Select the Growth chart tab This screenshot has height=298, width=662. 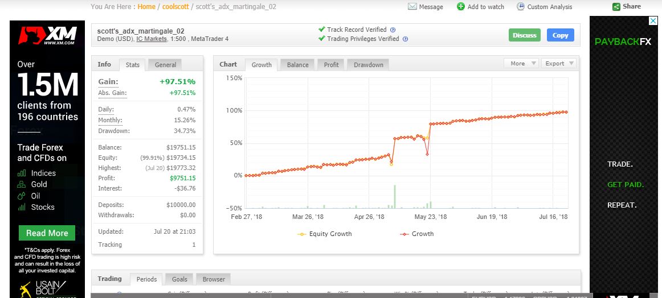point(261,65)
